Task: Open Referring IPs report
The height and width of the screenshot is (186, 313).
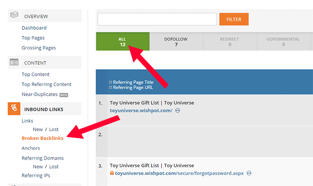Action: [36, 175]
